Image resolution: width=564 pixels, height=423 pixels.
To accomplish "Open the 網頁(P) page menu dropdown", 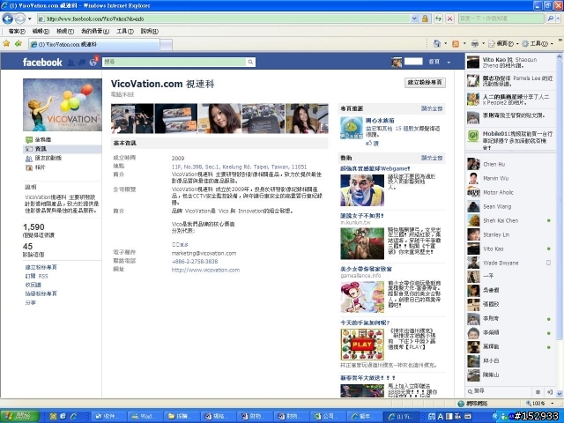I will click(x=503, y=44).
